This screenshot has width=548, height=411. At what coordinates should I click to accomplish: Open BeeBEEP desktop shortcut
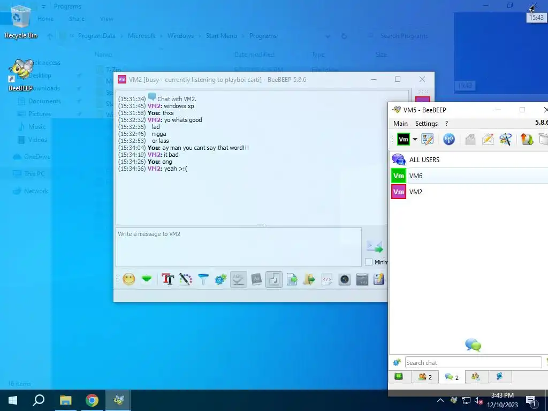[21, 75]
